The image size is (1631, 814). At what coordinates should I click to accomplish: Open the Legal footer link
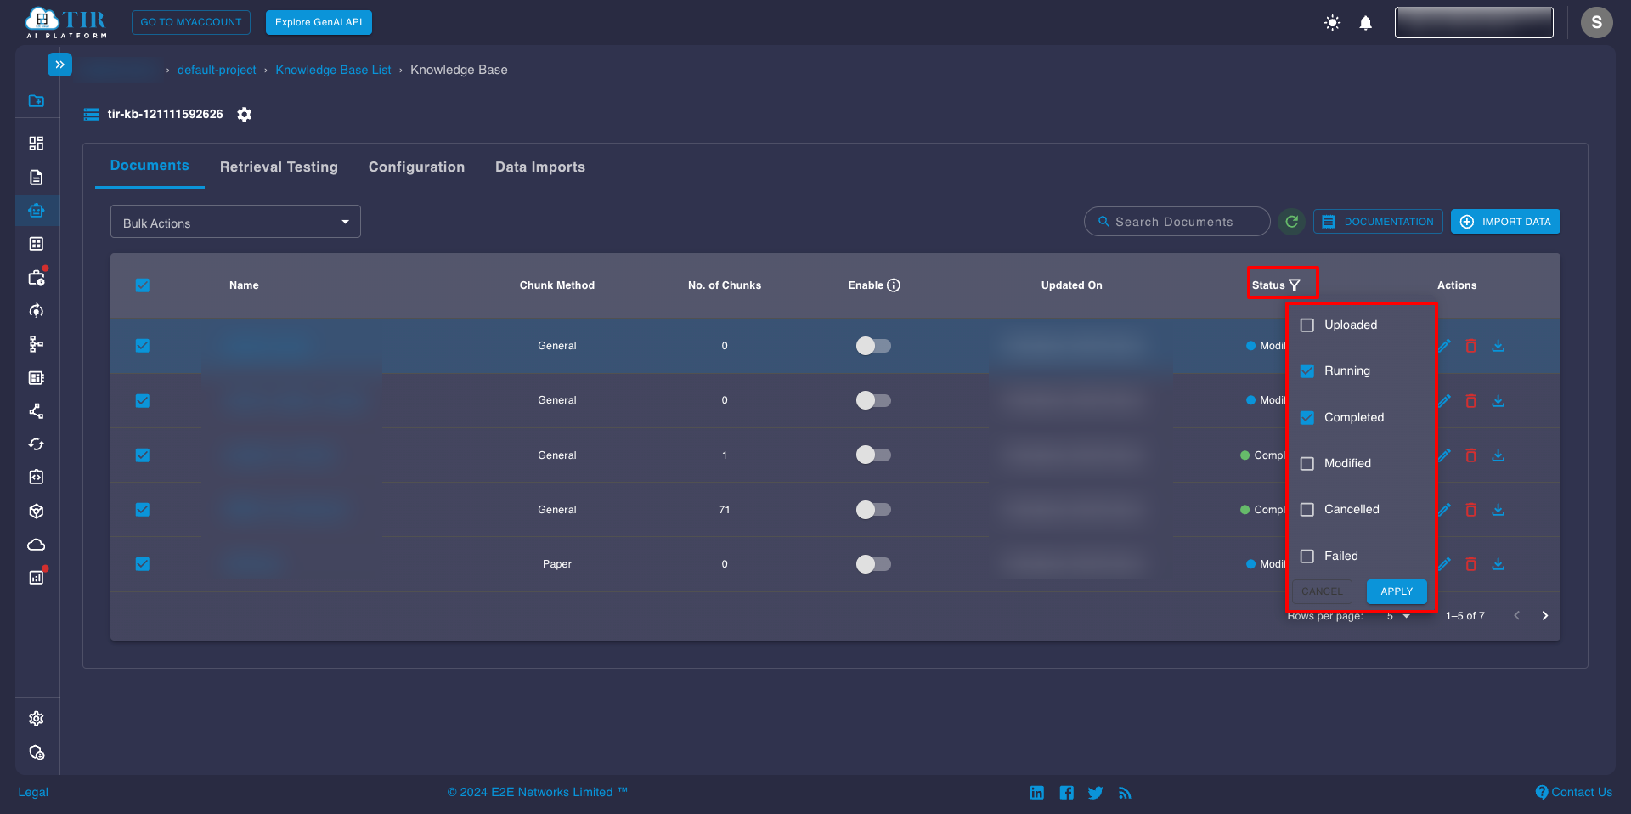pyautogui.click(x=33, y=792)
